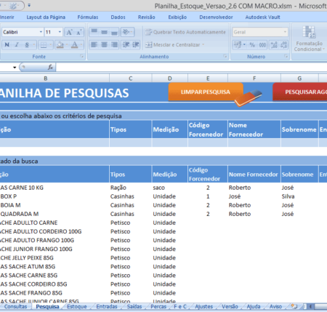Screen dimensions: 327x312
Task: Increase decimal places
Action: (x=274, y=45)
